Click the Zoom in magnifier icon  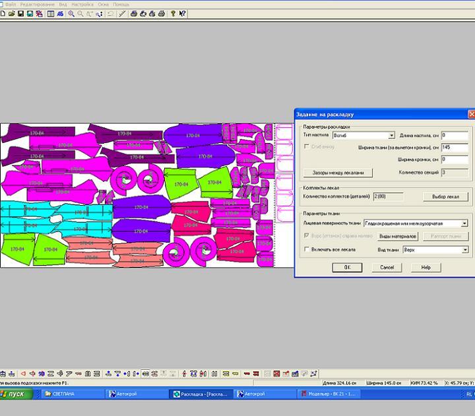click(71, 13)
